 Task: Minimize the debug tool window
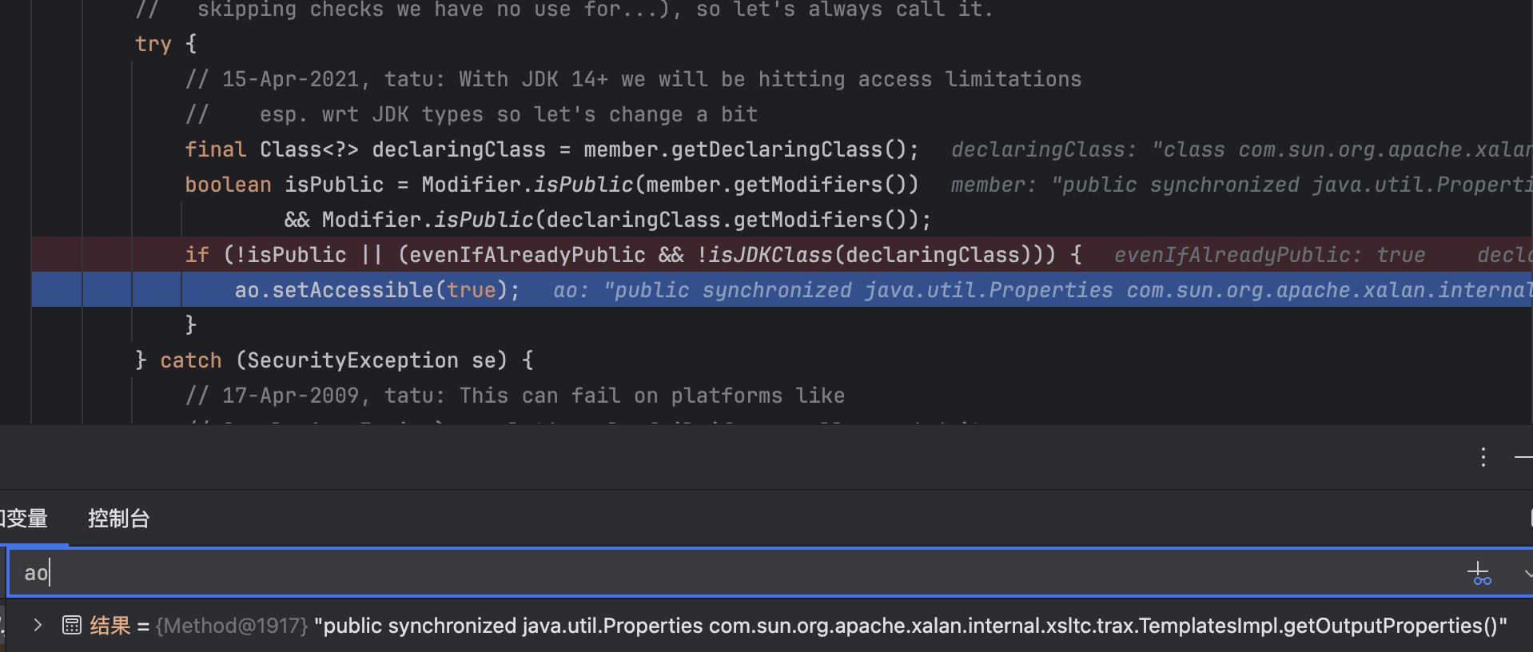1523,457
